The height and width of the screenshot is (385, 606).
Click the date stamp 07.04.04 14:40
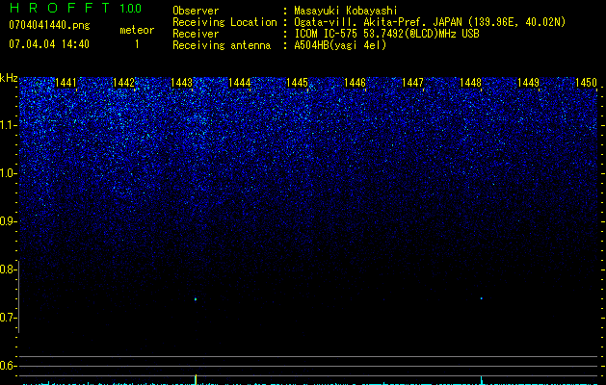49,44
